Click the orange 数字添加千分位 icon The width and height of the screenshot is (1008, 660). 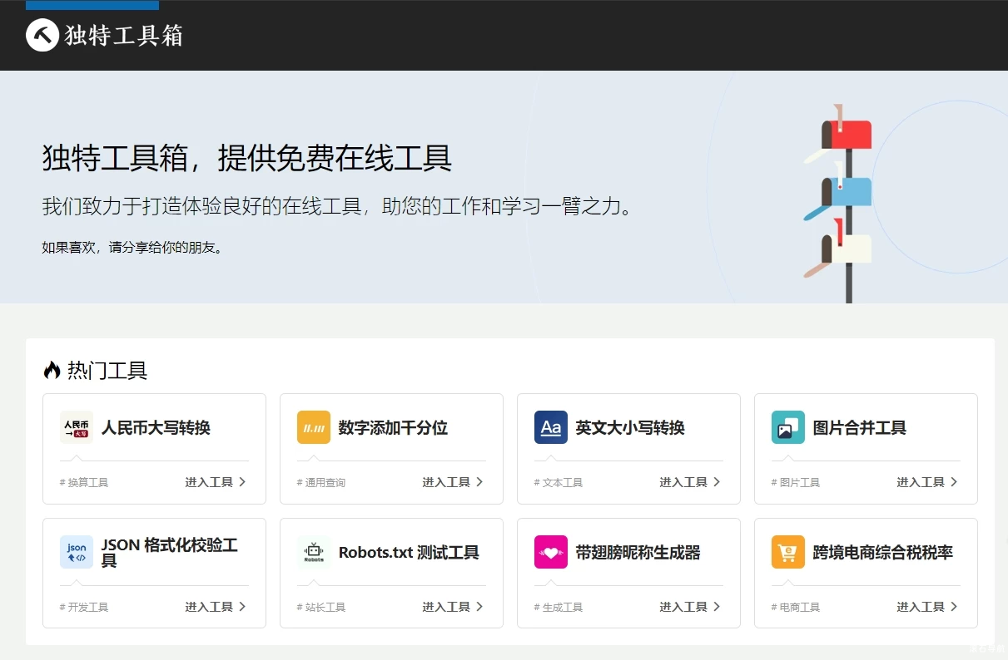click(314, 427)
